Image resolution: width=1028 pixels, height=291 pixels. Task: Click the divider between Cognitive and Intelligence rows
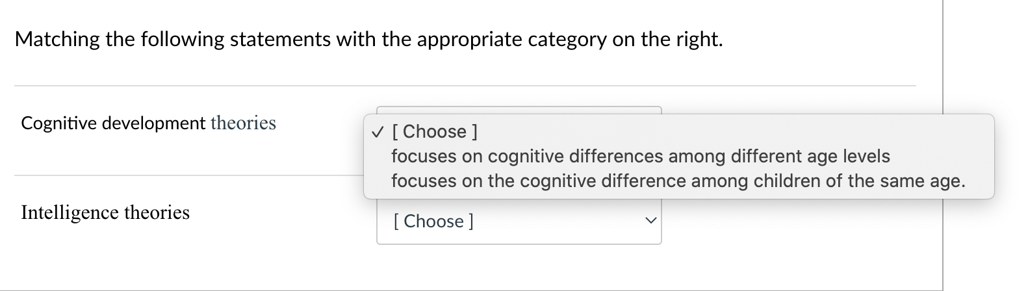coord(188,175)
